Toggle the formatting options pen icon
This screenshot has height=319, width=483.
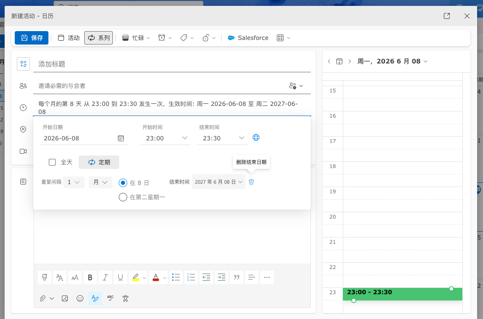click(x=95, y=298)
